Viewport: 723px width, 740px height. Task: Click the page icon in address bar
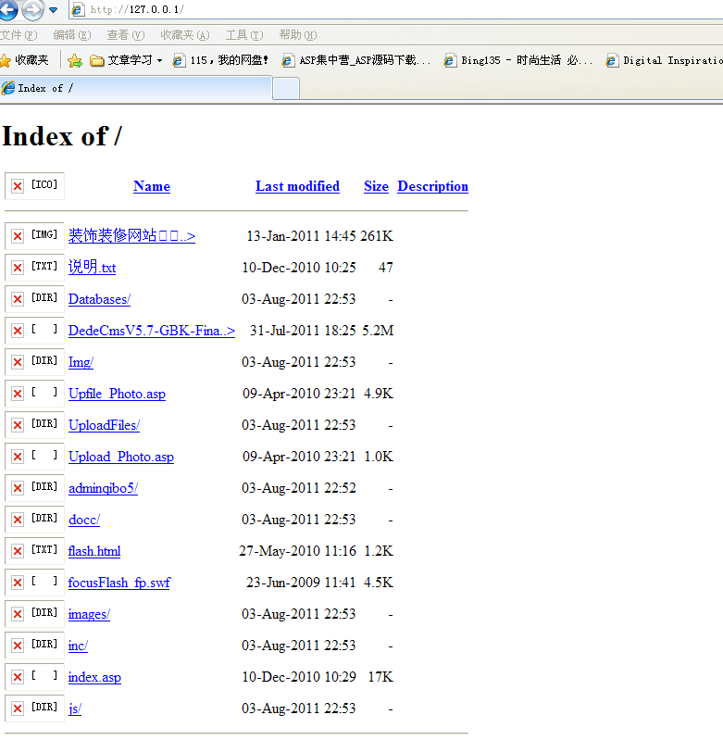pos(79,9)
